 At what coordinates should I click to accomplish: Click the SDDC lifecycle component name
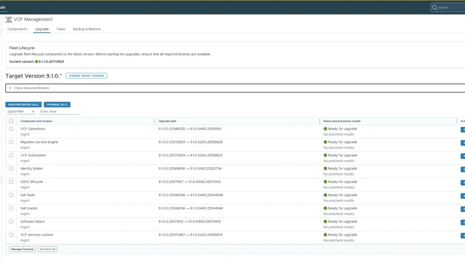[32, 182]
